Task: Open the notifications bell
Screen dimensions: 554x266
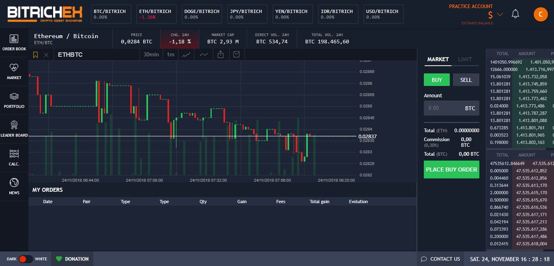Action: [x=516, y=14]
